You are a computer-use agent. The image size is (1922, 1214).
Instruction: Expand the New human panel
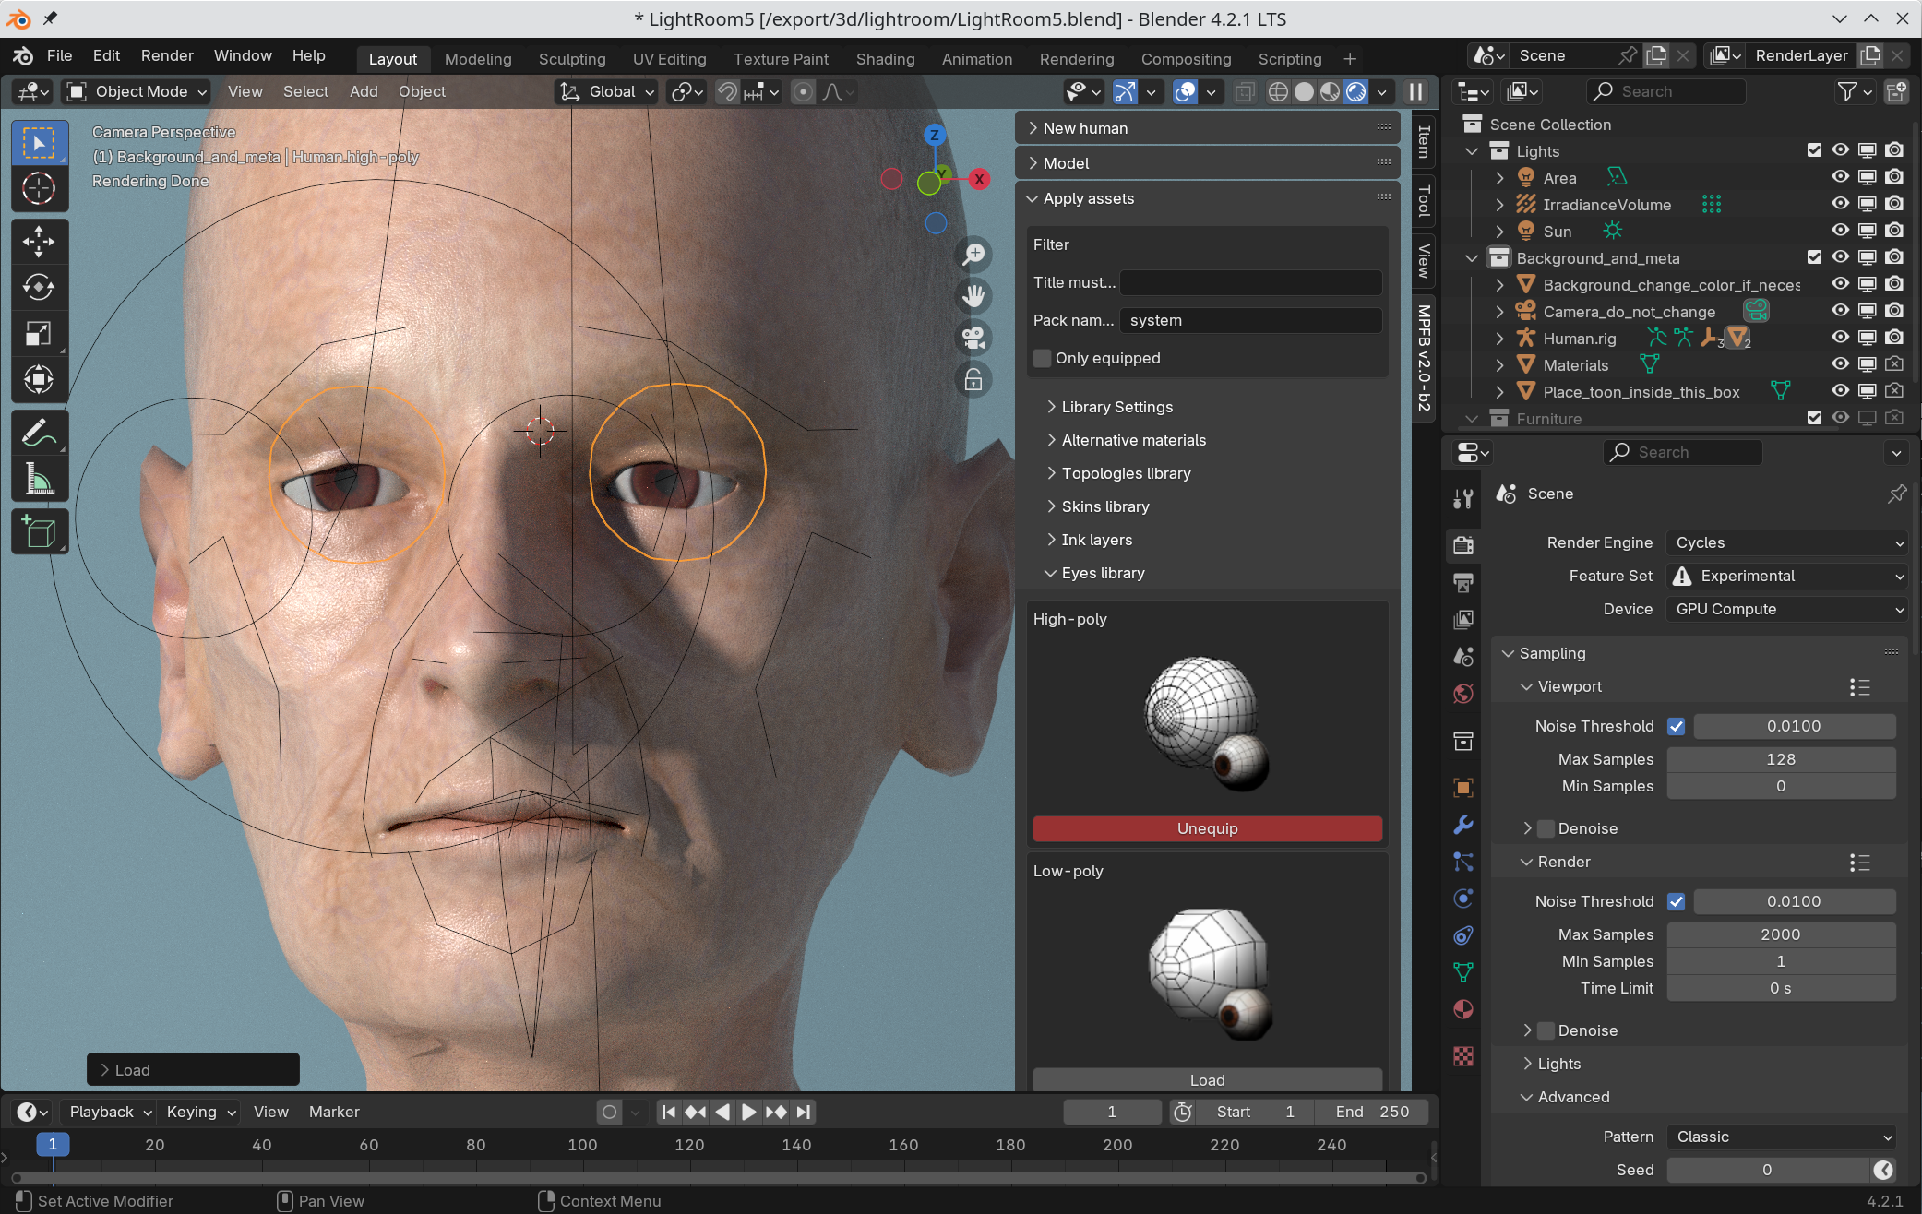(1085, 128)
